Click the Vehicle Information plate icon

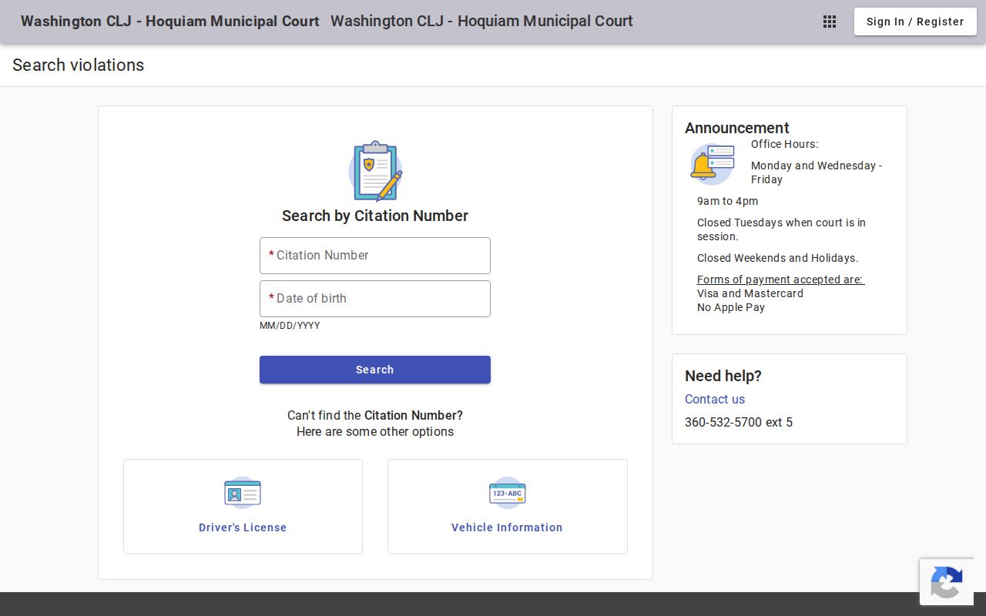click(507, 493)
